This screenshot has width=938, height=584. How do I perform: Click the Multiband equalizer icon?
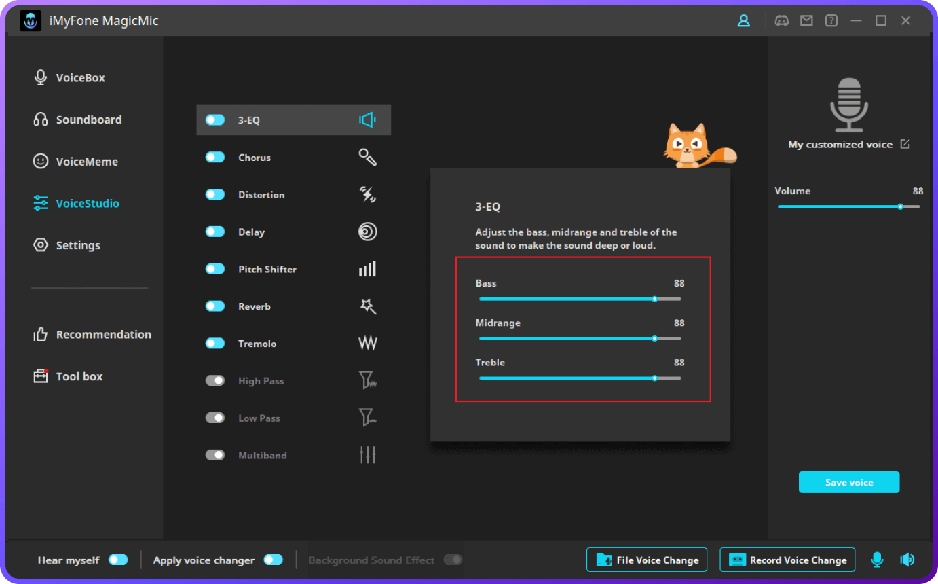[x=367, y=455]
